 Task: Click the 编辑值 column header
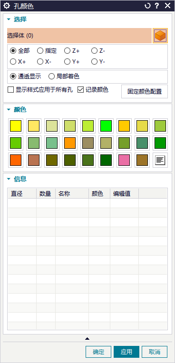125,194
